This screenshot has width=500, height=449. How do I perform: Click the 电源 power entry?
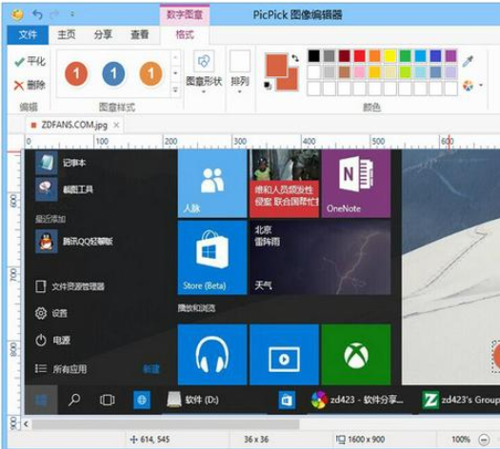tap(52, 341)
